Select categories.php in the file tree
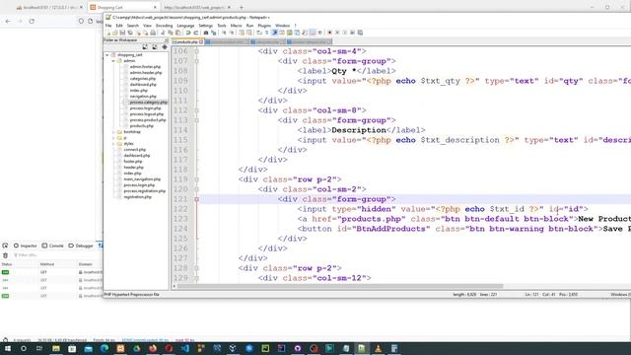Screen dimensions: 631x355 coord(143,79)
